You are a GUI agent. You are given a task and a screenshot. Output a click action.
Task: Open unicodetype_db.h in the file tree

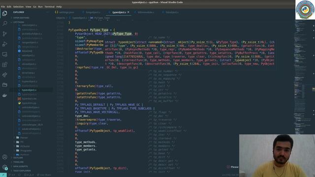click(32, 124)
